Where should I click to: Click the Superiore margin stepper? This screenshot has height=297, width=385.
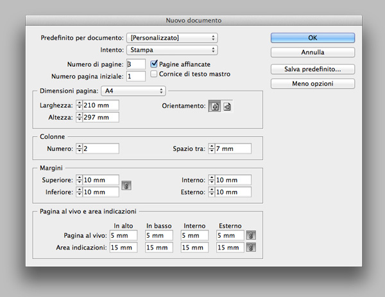(79, 180)
